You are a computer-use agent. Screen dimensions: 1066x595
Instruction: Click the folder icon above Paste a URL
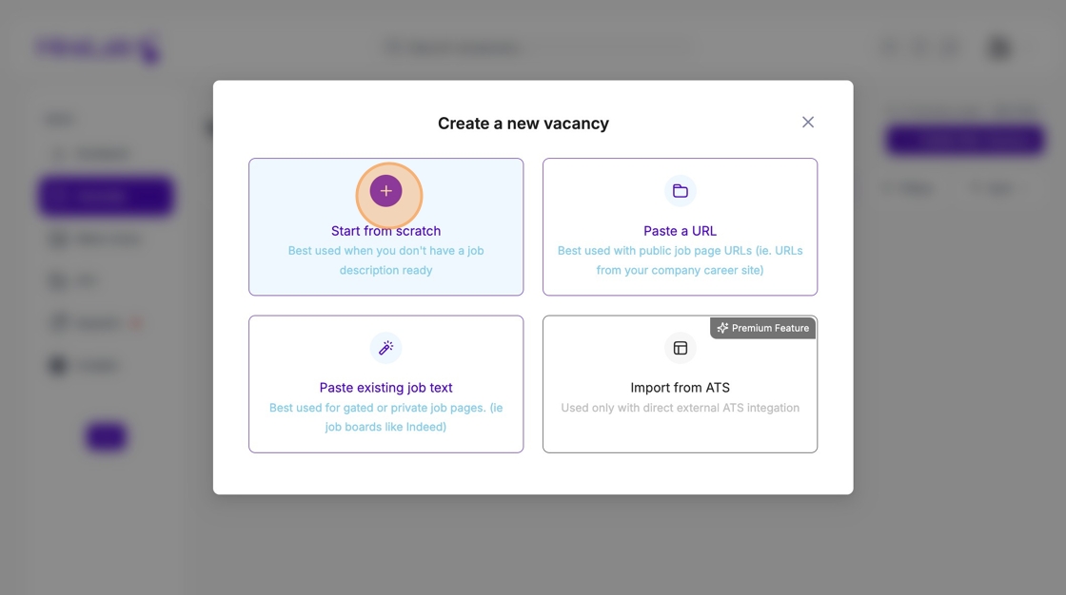click(680, 191)
